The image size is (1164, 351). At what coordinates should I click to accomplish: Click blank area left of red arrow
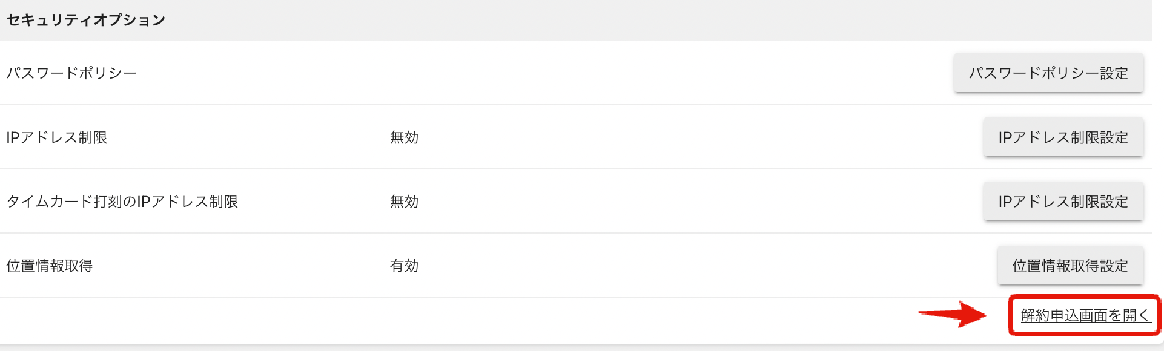point(454,321)
